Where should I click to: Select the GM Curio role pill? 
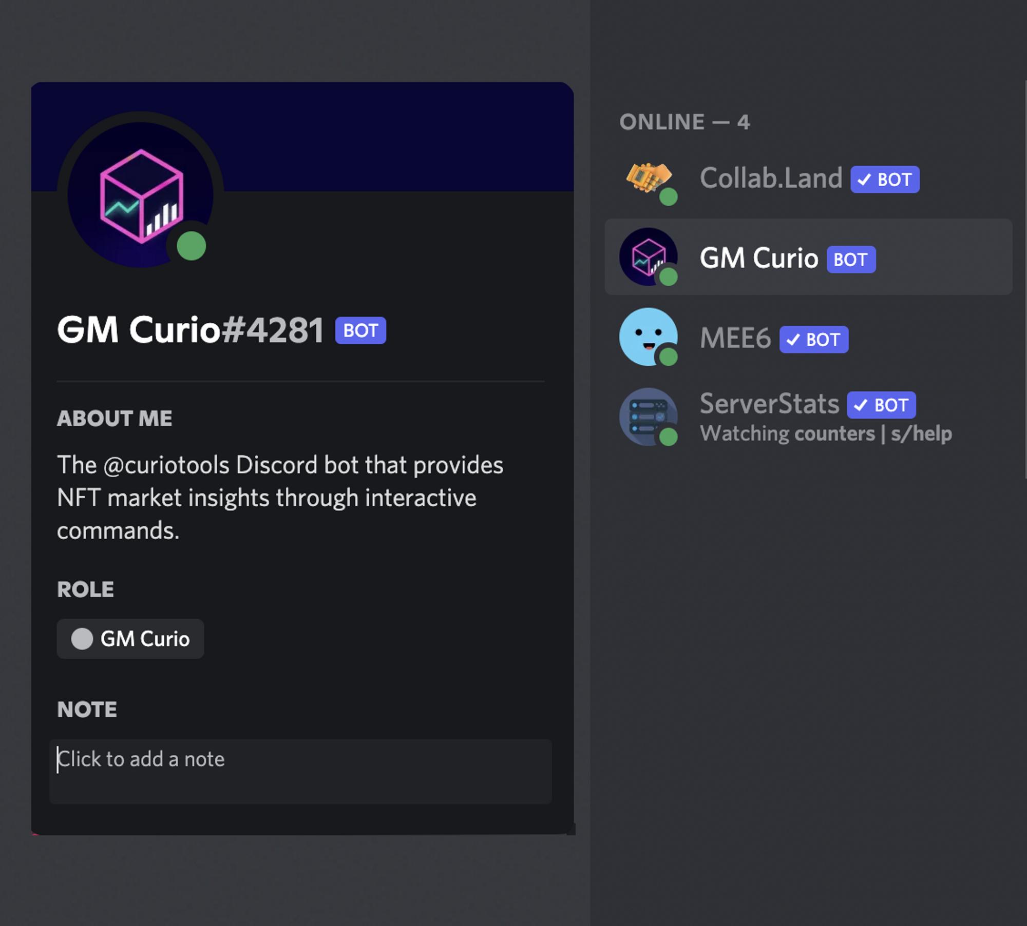[130, 639]
